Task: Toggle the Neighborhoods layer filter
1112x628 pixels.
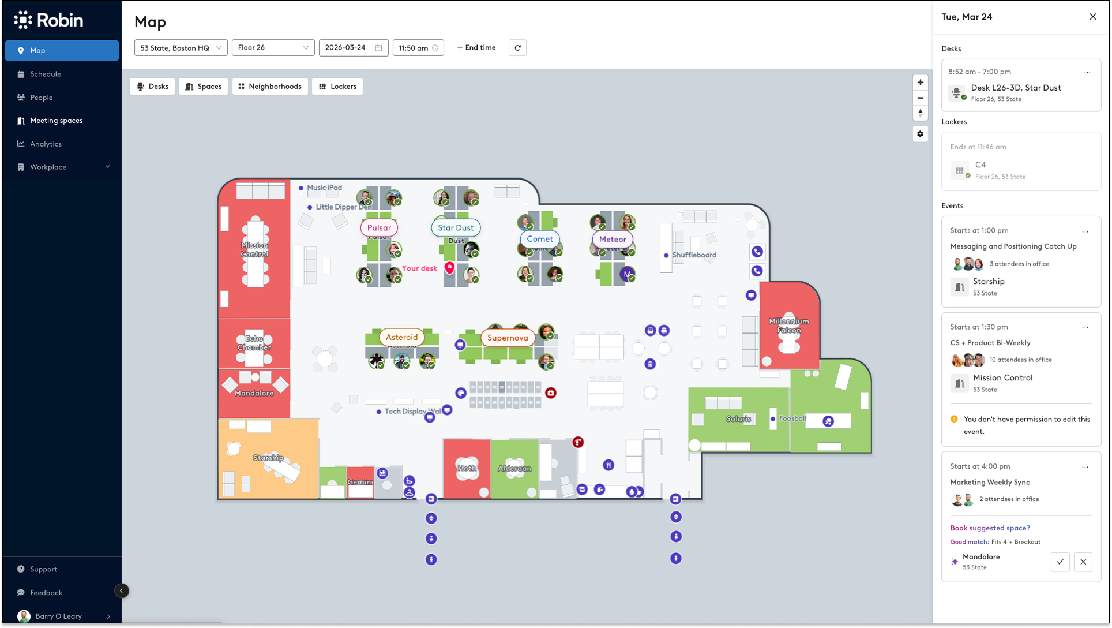Action: (270, 87)
